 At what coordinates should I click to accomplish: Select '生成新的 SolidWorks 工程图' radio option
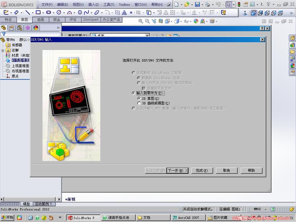coord(134,73)
